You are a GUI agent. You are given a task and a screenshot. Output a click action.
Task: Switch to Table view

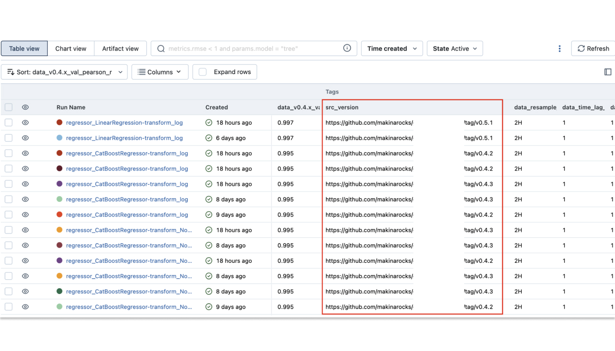pos(24,49)
